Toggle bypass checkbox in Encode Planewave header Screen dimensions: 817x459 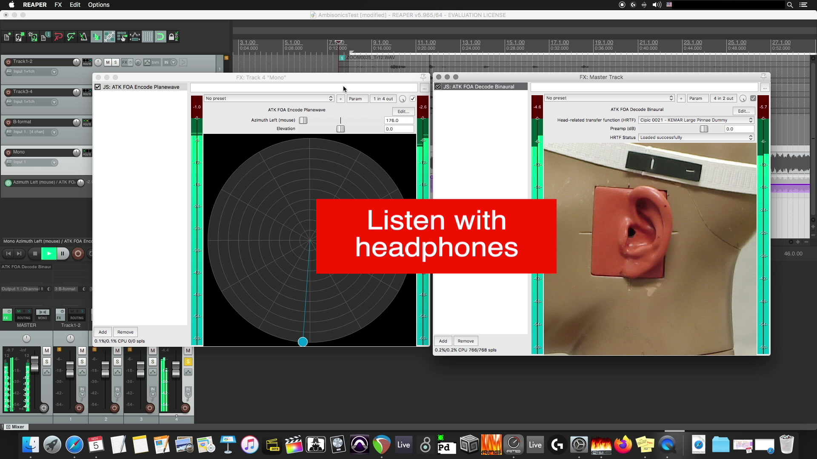pyautogui.click(x=413, y=99)
